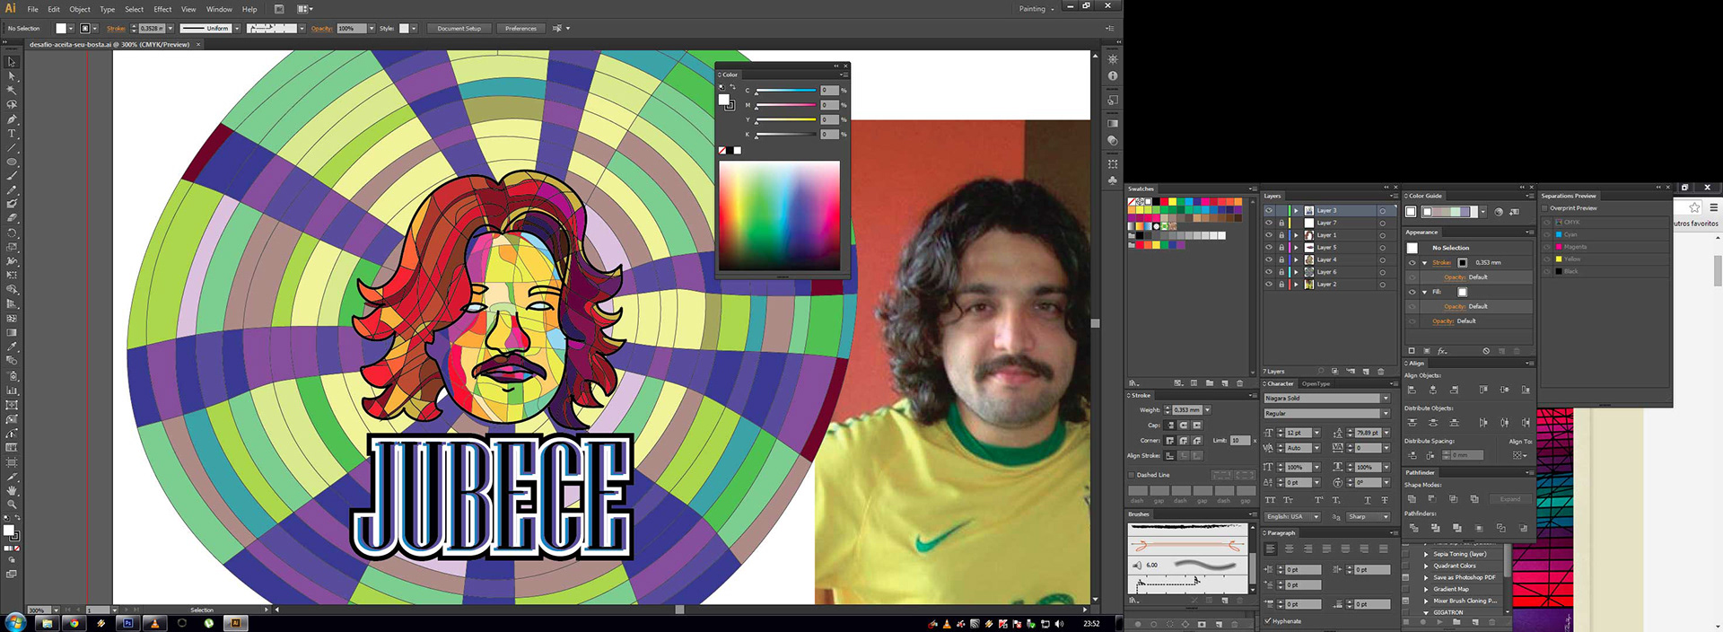Viewport: 1723px width, 632px height.
Task: Activate the Type tool
Action: point(12,134)
